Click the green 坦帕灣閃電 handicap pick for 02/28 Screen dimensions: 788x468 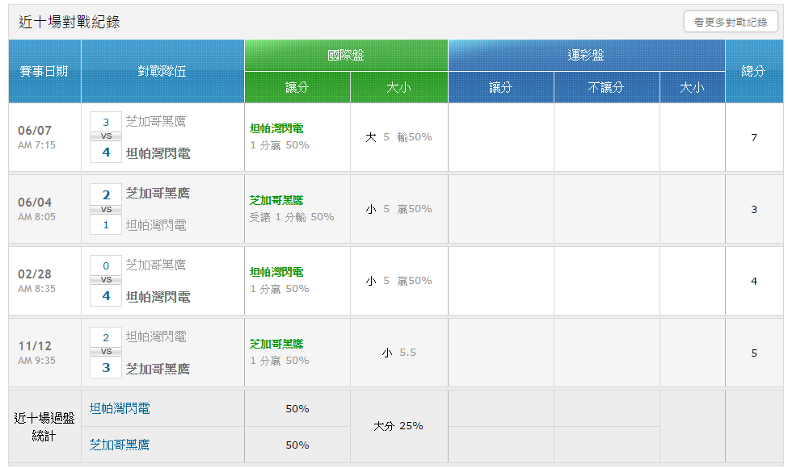(276, 273)
